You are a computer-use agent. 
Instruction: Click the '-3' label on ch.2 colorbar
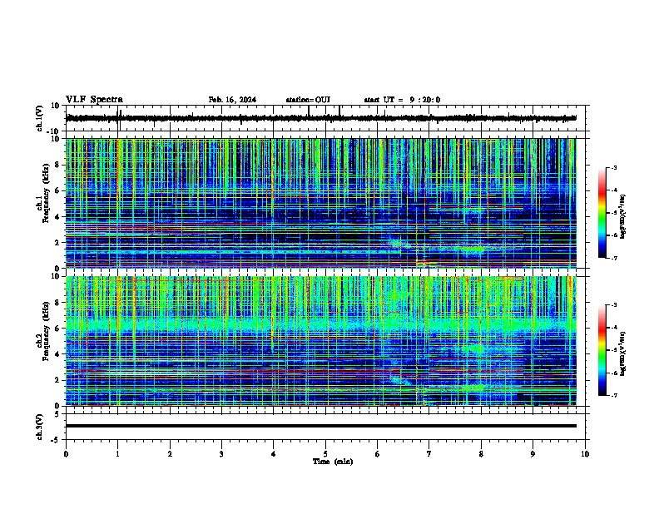point(613,305)
